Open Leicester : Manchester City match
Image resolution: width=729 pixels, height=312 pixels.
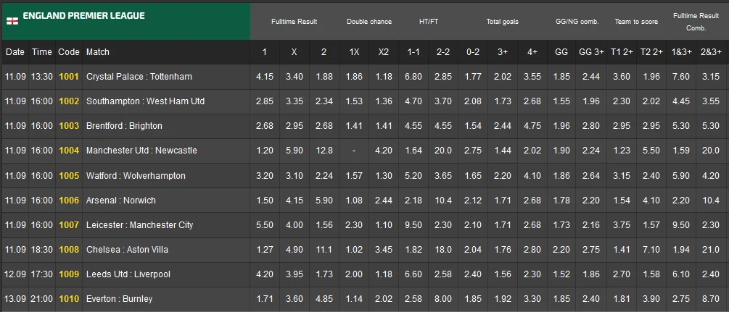[x=139, y=225]
